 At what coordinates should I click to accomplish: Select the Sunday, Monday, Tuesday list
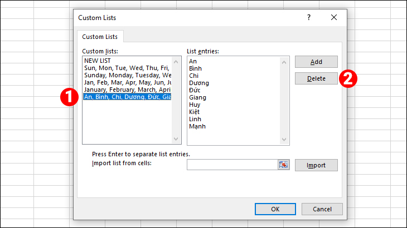click(x=127, y=75)
